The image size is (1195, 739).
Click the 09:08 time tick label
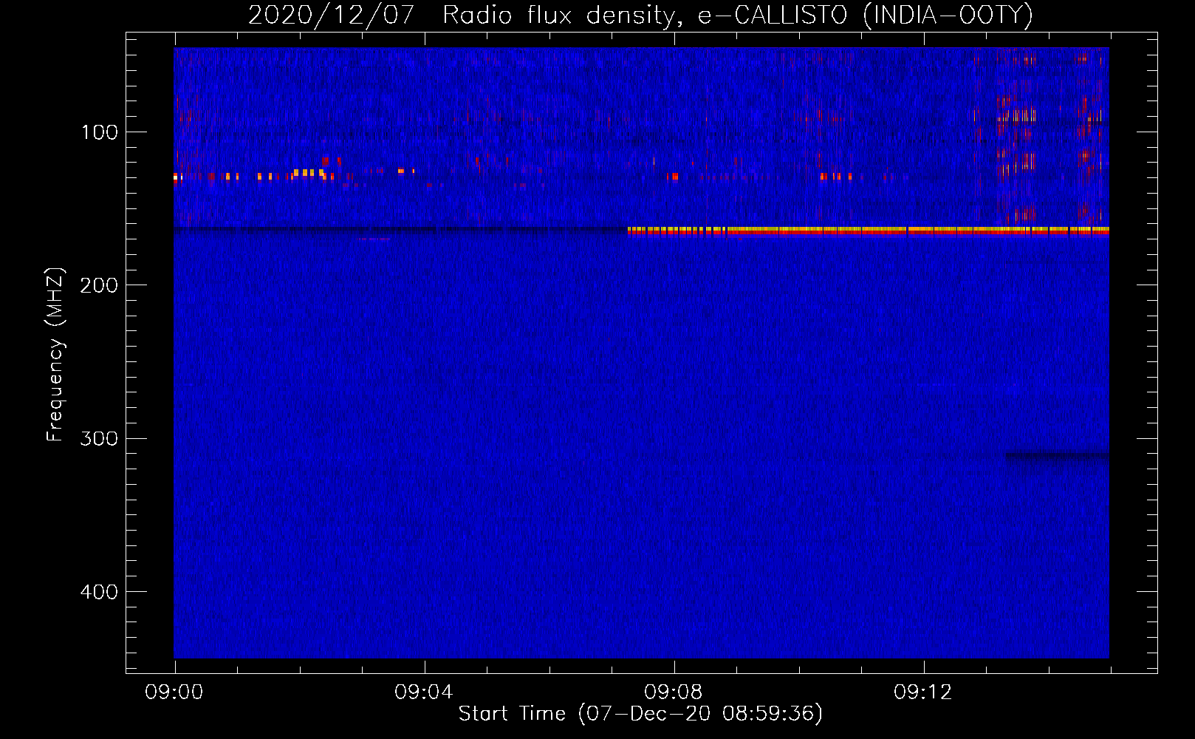tap(674, 692)
